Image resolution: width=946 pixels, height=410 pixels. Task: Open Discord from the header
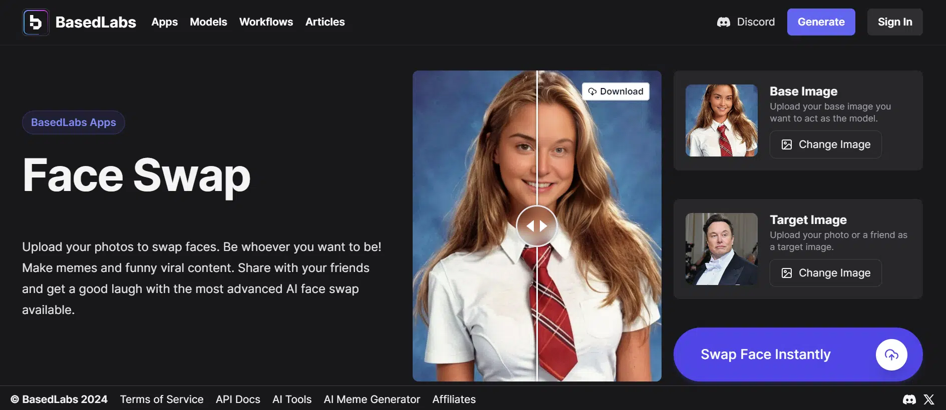746,22
